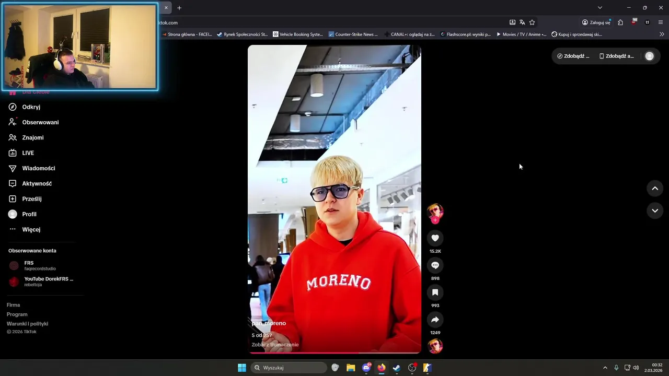Open comments via the speech bubble icon
Screen dimensions: 669x376
(x=435, y=265)
